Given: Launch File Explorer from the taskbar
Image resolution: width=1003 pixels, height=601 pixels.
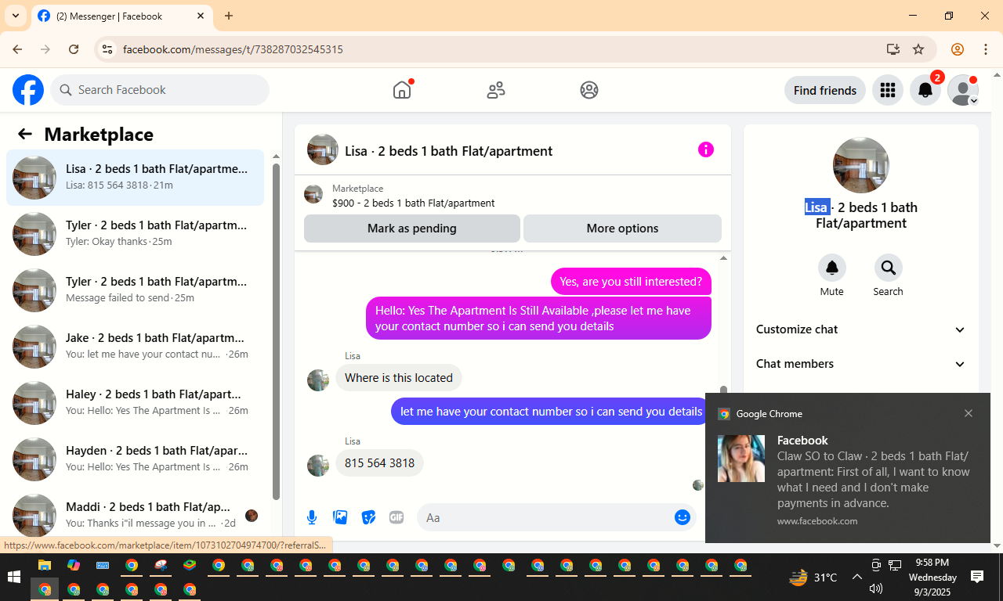Looking at the screenshot, I should tap(45, 566).
